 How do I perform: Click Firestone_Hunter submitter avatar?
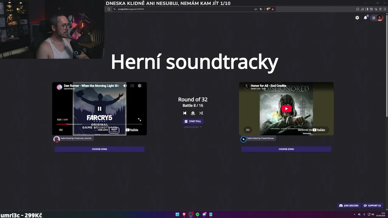(x=57, y=139)
